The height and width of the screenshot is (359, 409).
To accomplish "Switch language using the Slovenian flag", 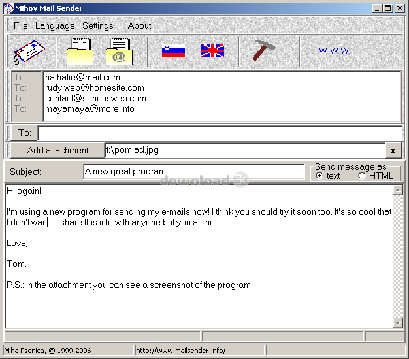I will coord(173,51).
